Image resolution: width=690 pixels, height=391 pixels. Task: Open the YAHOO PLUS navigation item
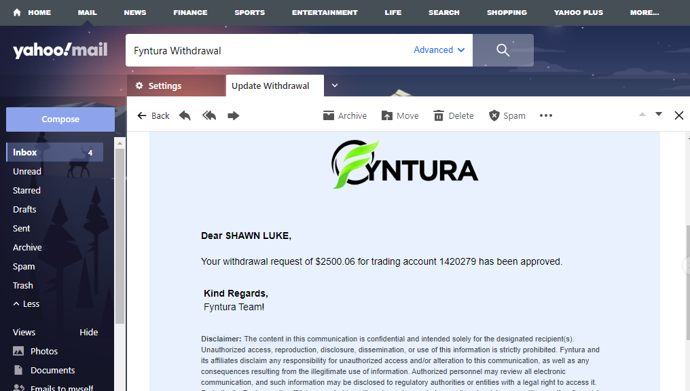click(x=578, y=12)
